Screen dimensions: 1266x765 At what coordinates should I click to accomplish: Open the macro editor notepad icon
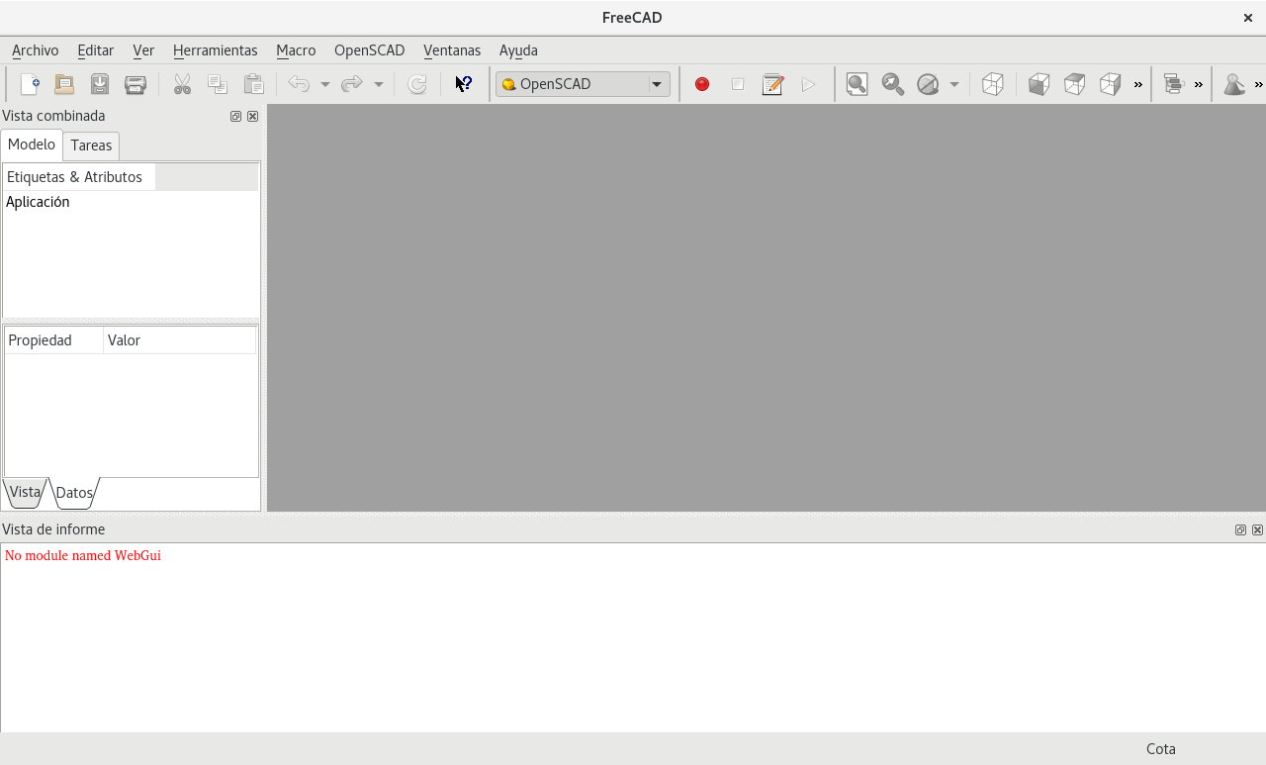pyautogui.click(x=773, y=84)
